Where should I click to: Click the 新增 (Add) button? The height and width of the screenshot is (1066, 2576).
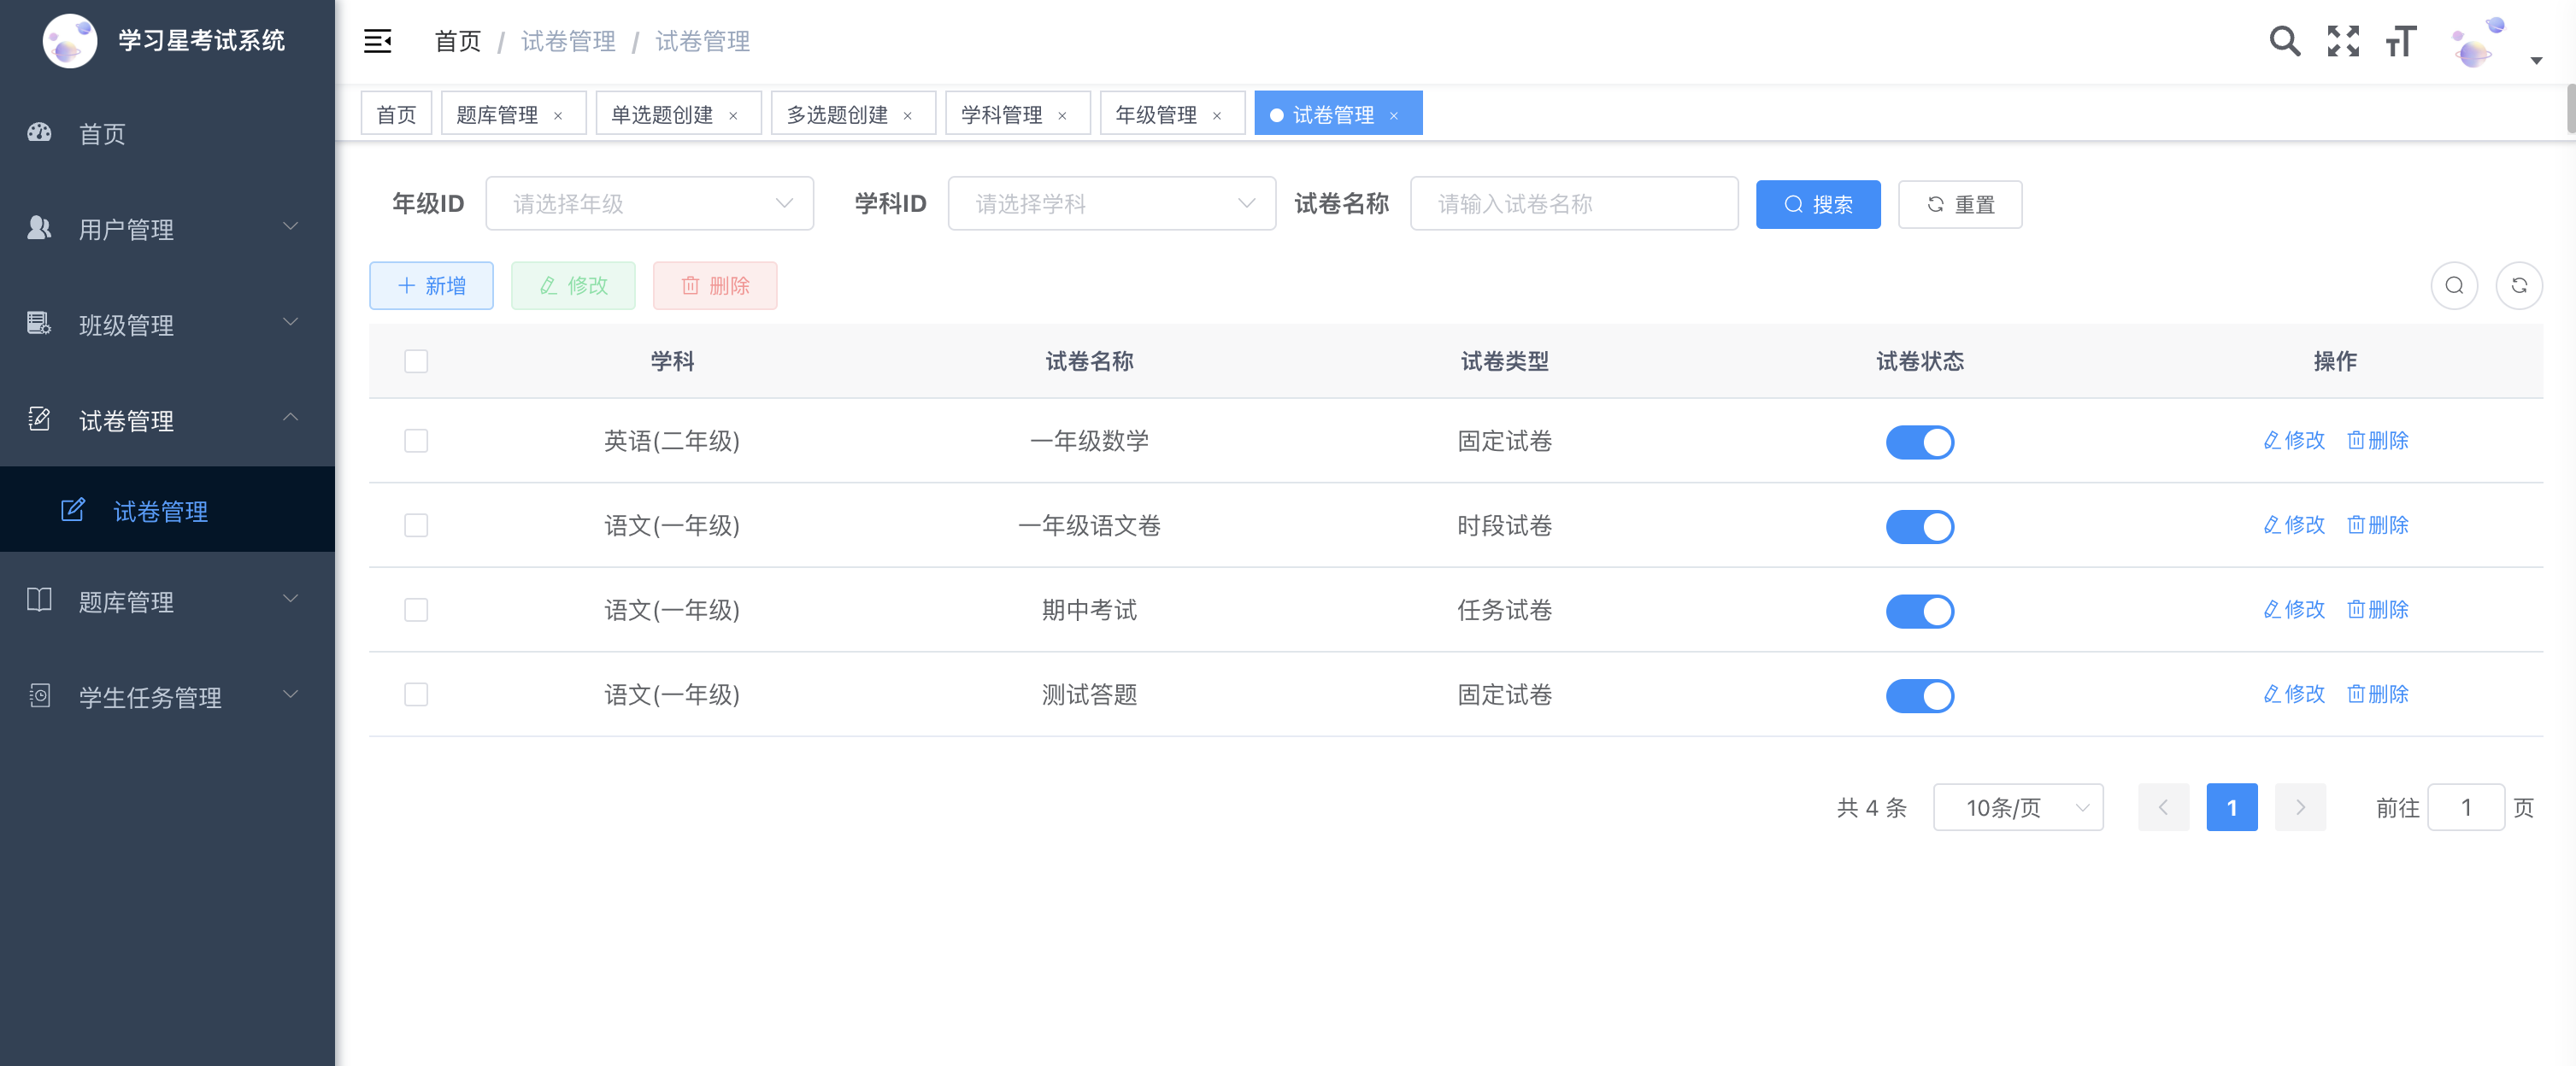(432, 286)
